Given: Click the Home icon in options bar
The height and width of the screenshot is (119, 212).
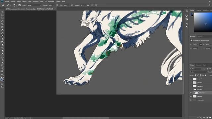Looking at the screenshot, I should click(3, 5).
